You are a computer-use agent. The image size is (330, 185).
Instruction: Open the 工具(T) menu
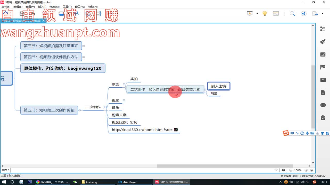(67, 7)
